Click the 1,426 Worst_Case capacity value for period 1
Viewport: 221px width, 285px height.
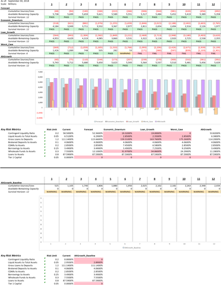(56, 51)
